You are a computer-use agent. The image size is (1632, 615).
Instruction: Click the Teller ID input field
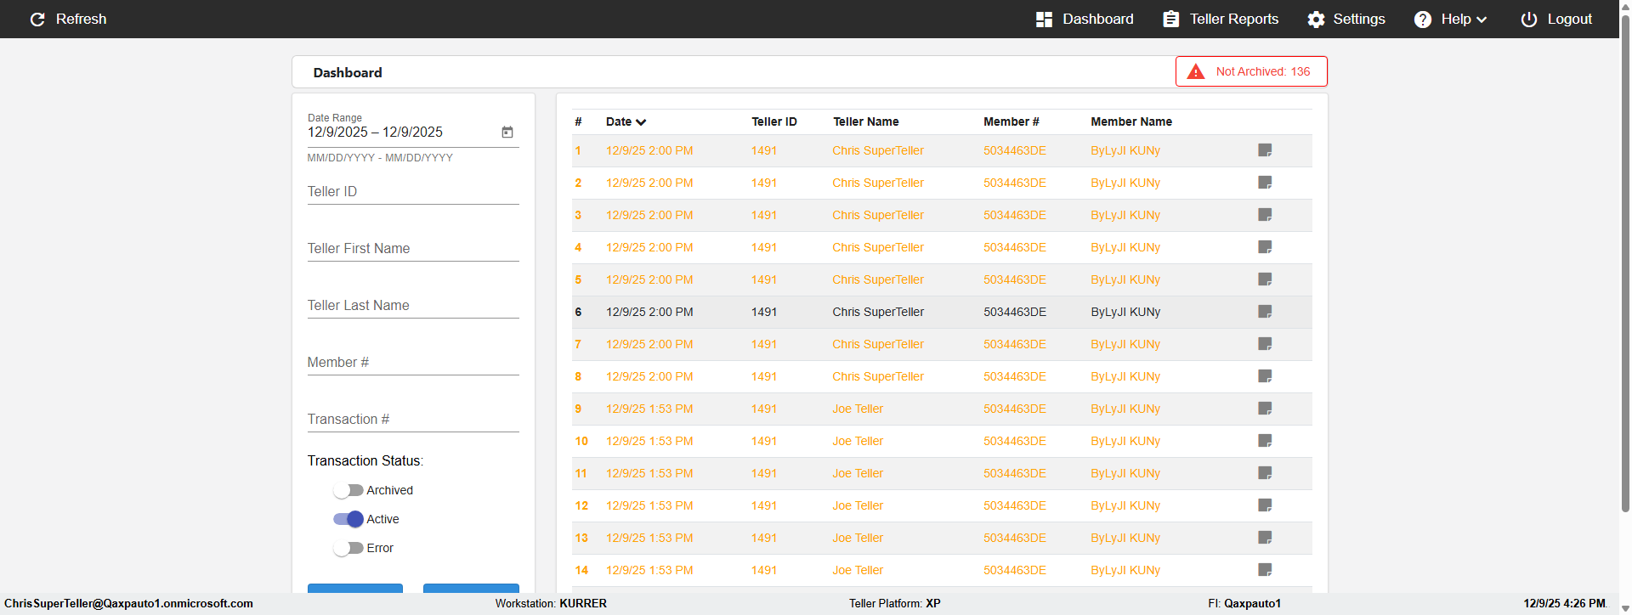coord(413,192)
